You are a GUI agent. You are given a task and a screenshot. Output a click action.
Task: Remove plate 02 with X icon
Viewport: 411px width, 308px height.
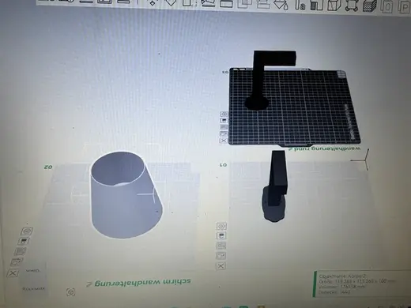[13, 273]
